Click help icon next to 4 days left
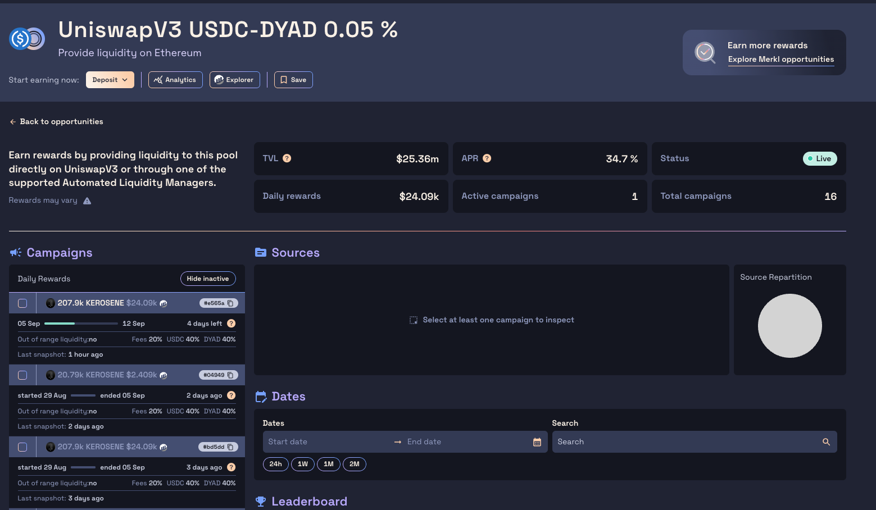Screen dimensions: 876x510 [x=231, y=324]
